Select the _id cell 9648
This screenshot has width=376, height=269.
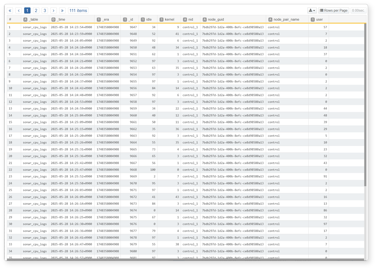(x=130, y=34)
